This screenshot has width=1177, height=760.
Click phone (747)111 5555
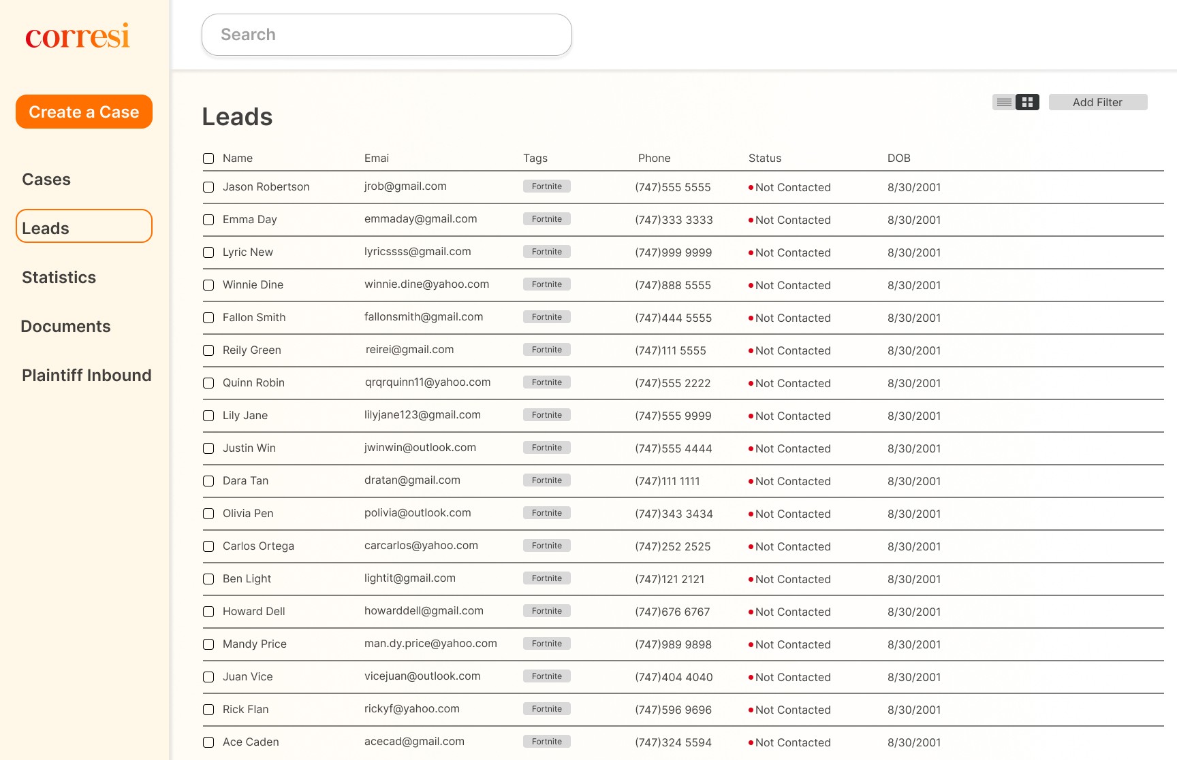(671, 350)
